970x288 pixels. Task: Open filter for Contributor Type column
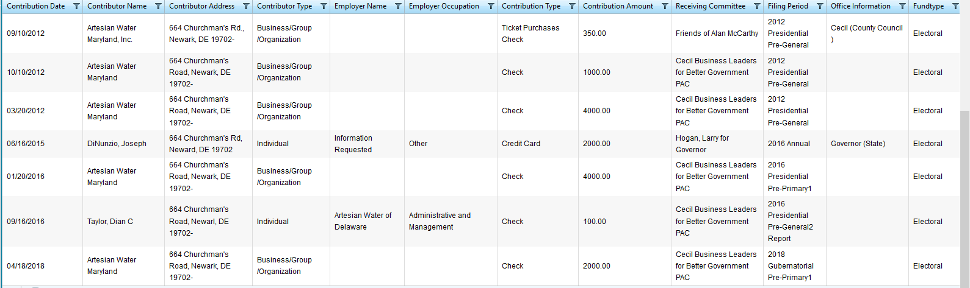324,7
